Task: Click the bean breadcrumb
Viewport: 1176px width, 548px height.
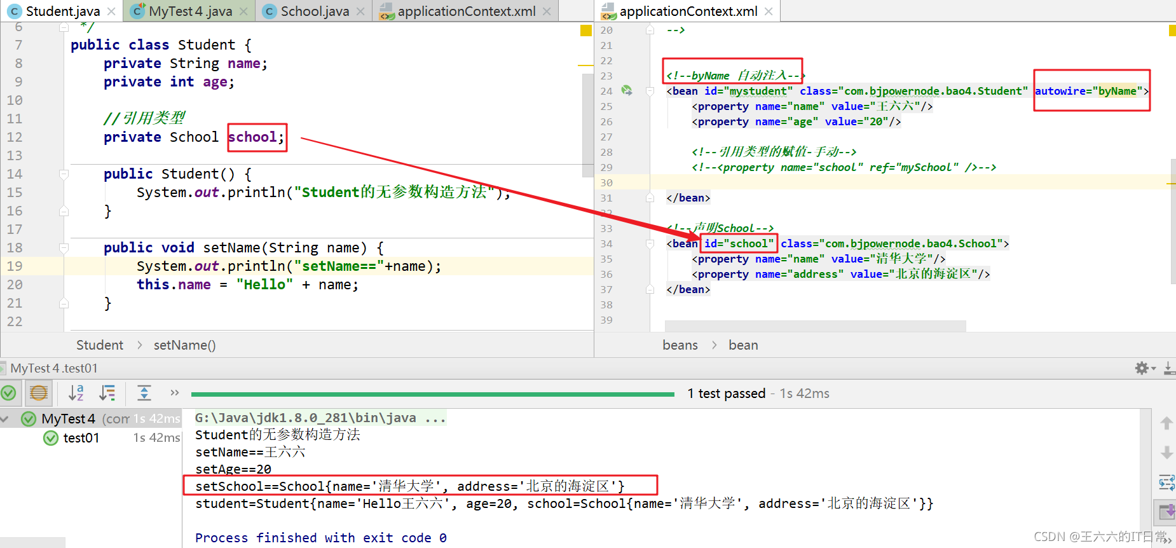Action: (743, 345)
